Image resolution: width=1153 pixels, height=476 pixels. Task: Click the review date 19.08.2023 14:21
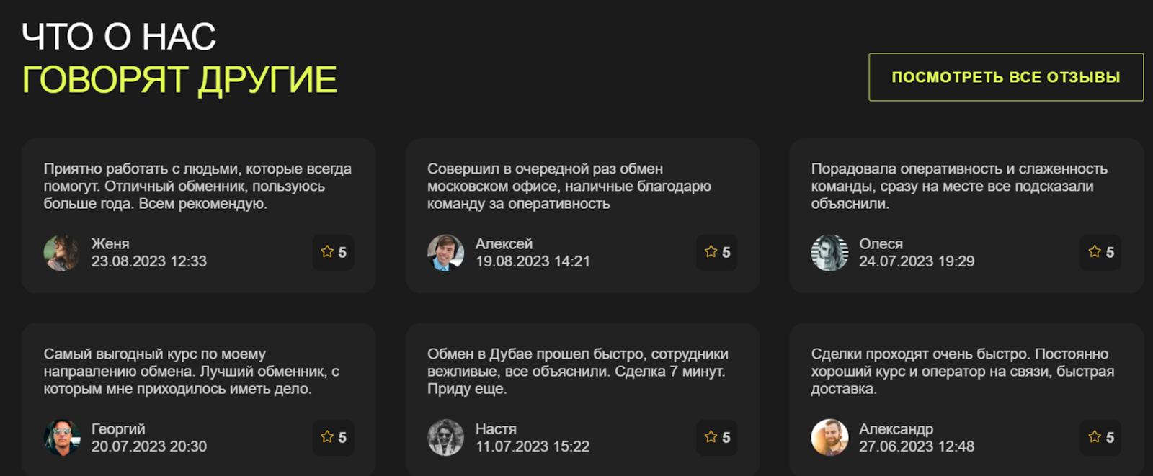point(533,261)
